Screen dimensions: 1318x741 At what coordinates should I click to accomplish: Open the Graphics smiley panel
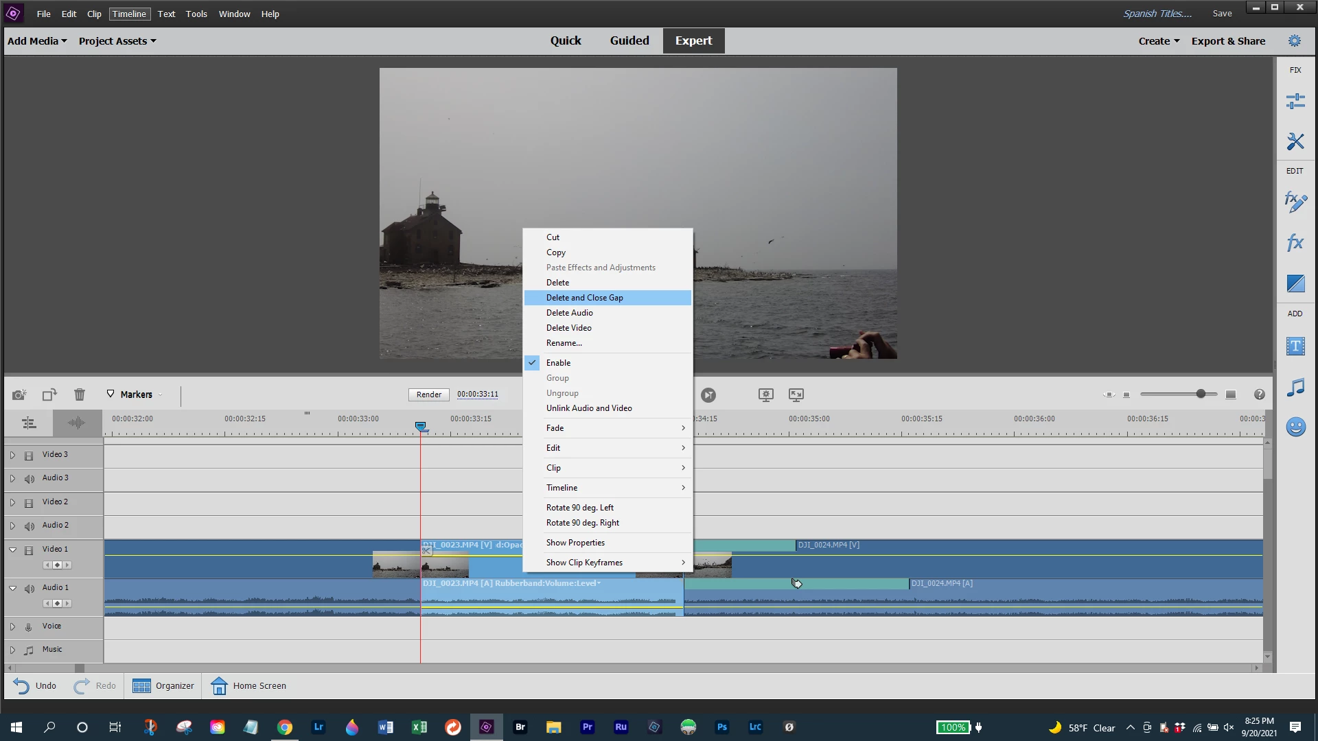[x=1295, y=427]
